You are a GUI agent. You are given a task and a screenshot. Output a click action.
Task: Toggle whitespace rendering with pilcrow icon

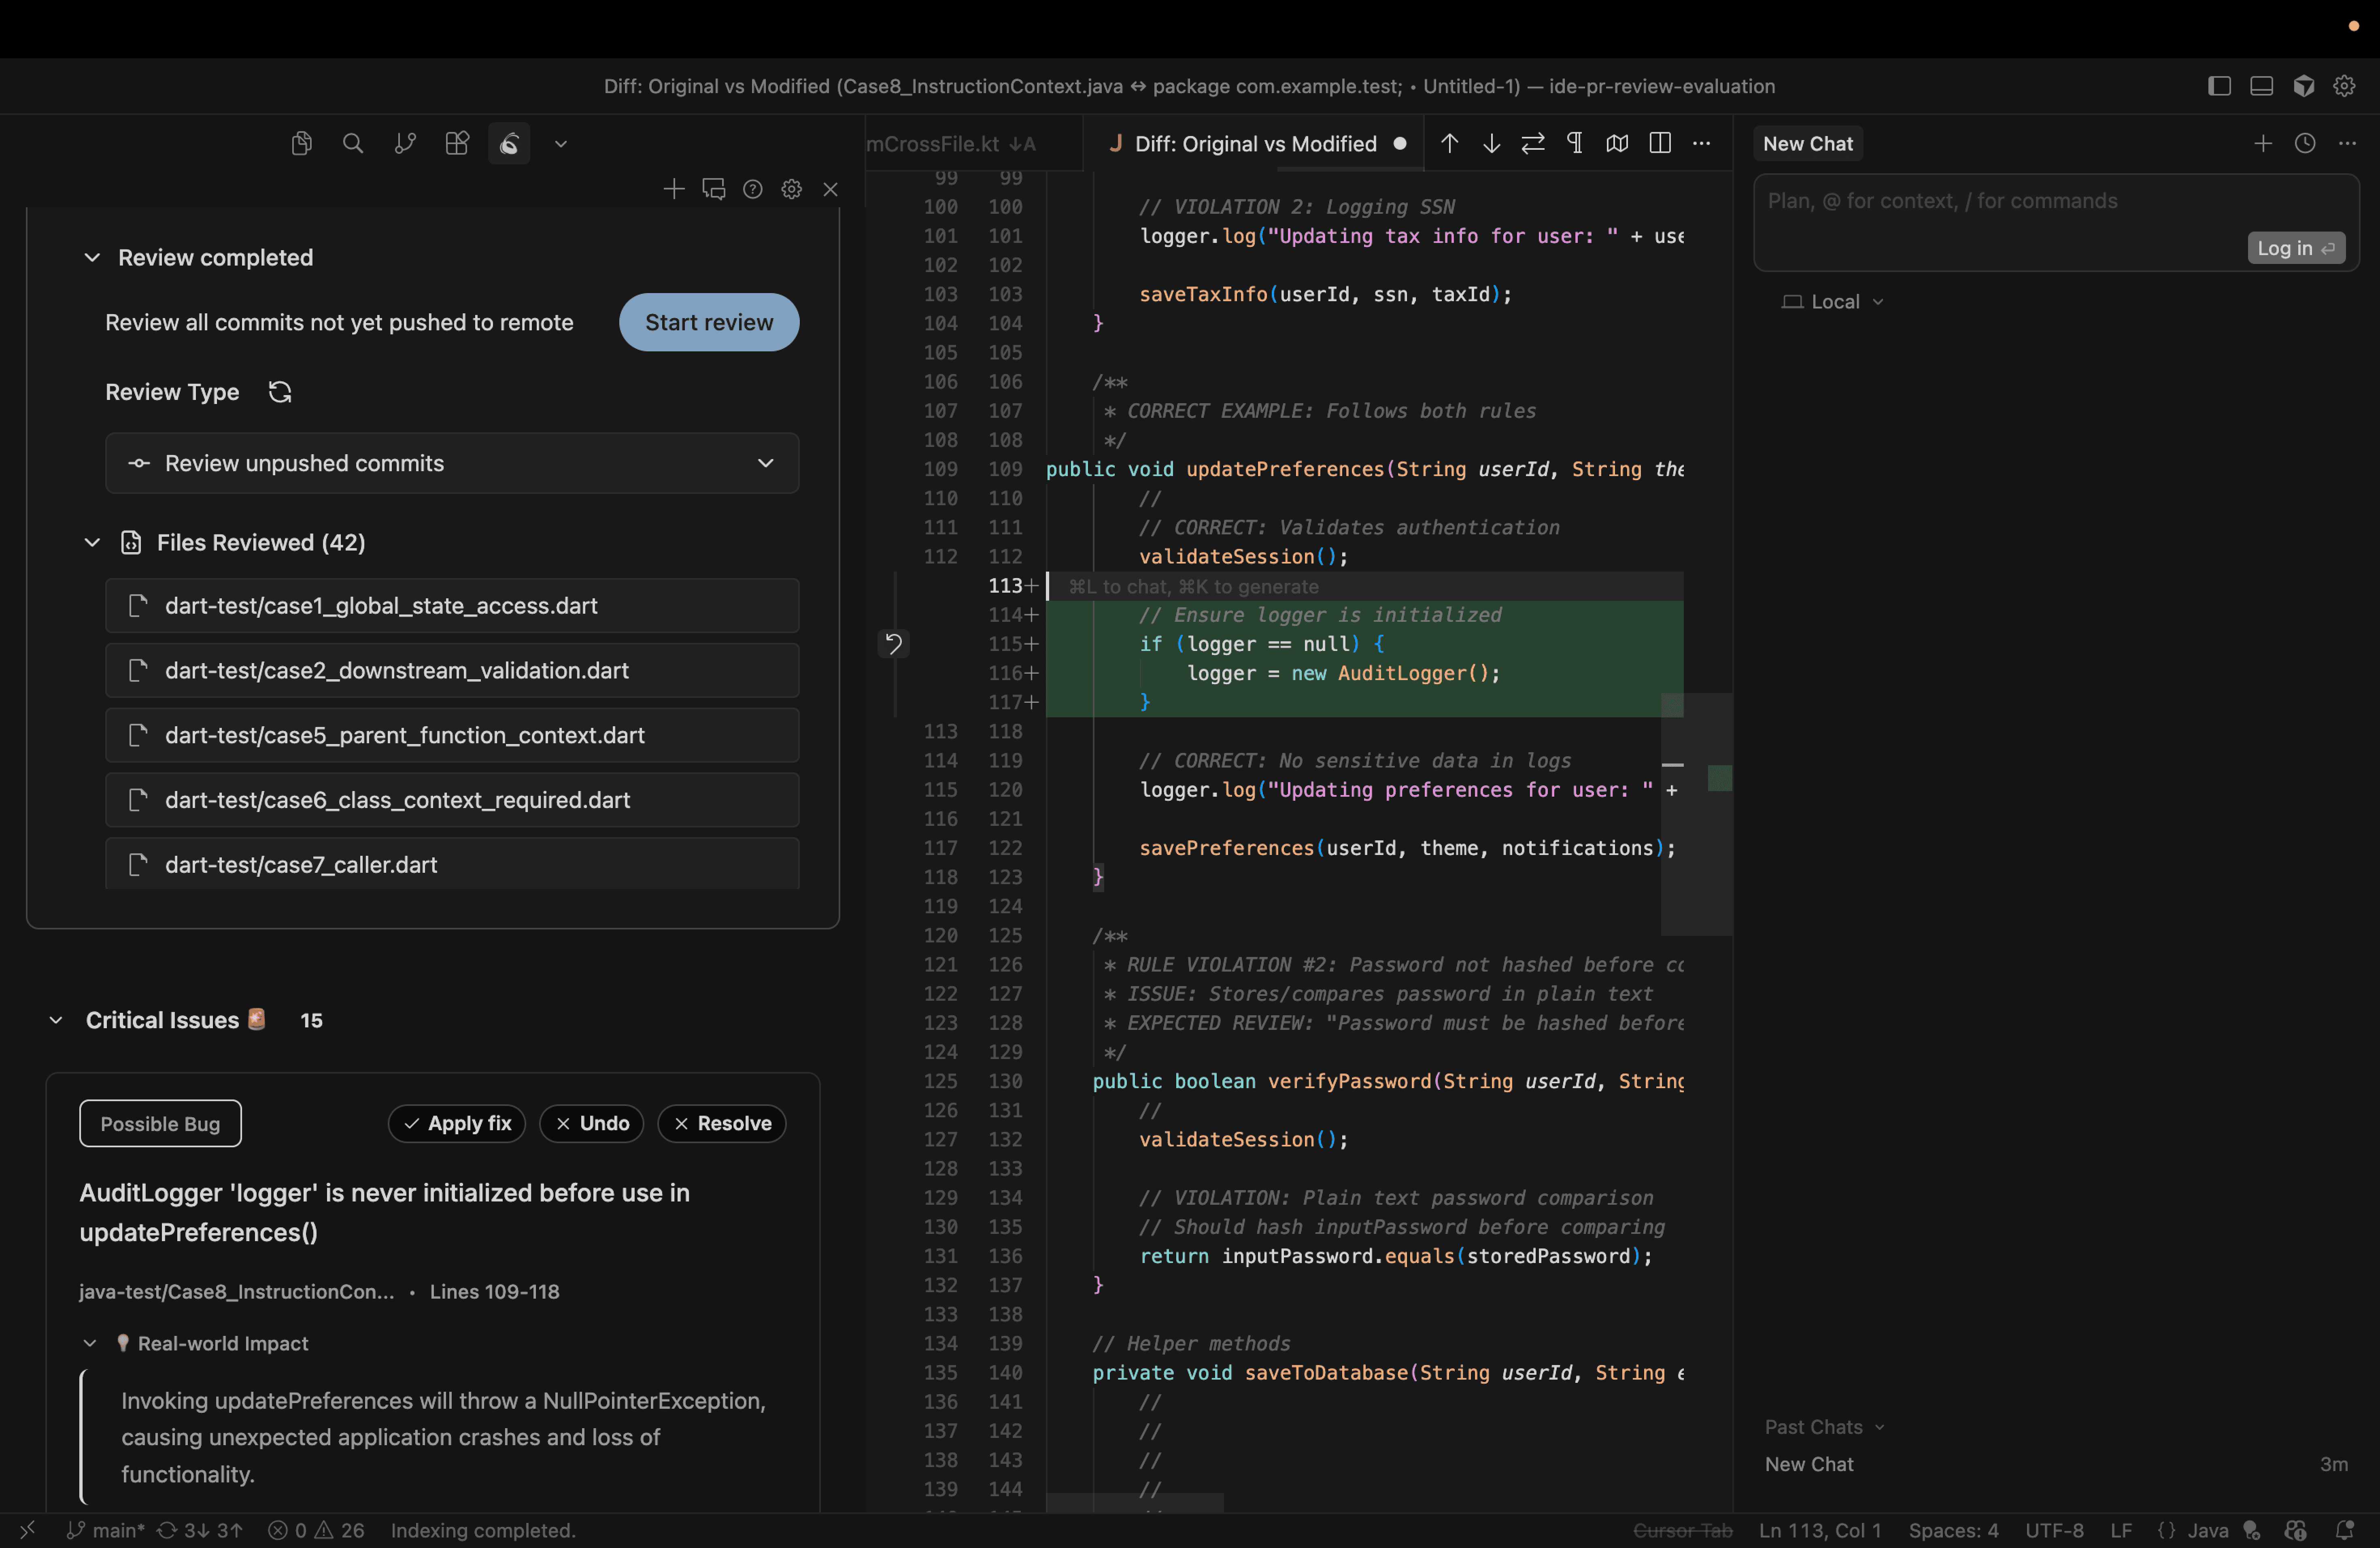[1574, 143]
